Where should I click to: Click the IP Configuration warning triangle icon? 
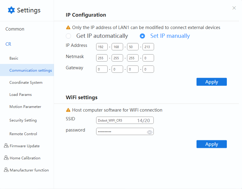click(68, 28)
